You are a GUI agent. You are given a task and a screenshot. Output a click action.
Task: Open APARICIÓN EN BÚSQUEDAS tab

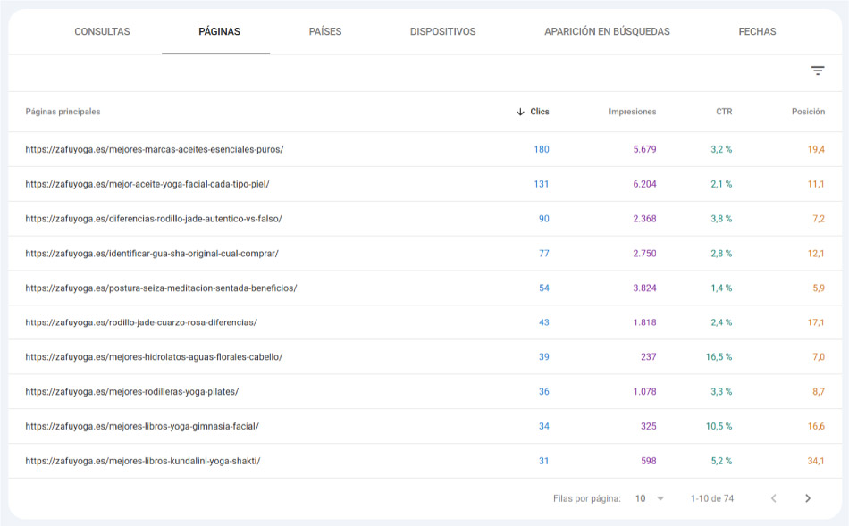pos(607,31)
